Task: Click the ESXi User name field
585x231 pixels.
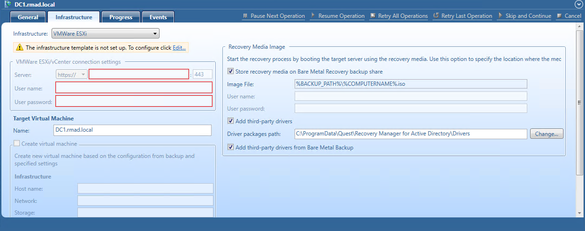Action: coord(134,88)
